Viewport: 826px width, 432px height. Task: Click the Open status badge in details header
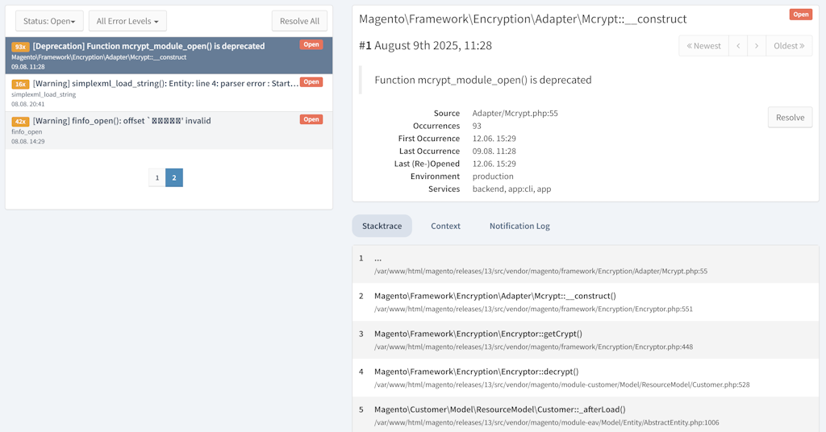(801, 15)
